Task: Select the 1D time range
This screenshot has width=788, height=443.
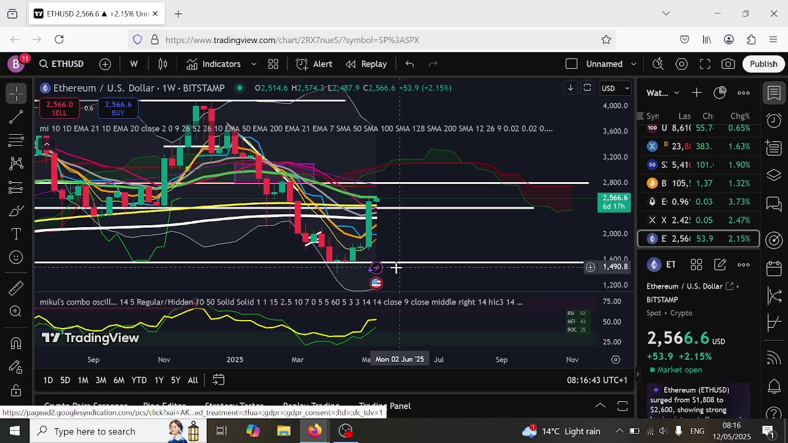Action: pos(48,380)
